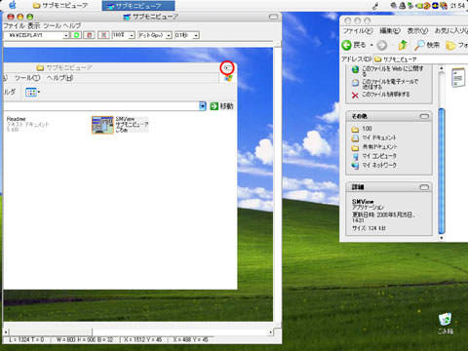This screenshot has width=468, height=351.
Task: Click the mirrored address bar dropdown arrow
Action: (x=203, y=106)
